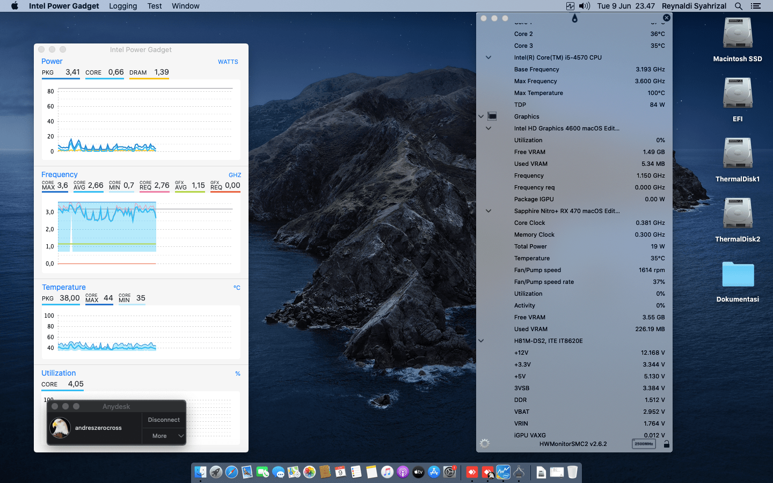773x483 pixels.
Task: Open the App Store in the Dock
Action: click(434, 472)
